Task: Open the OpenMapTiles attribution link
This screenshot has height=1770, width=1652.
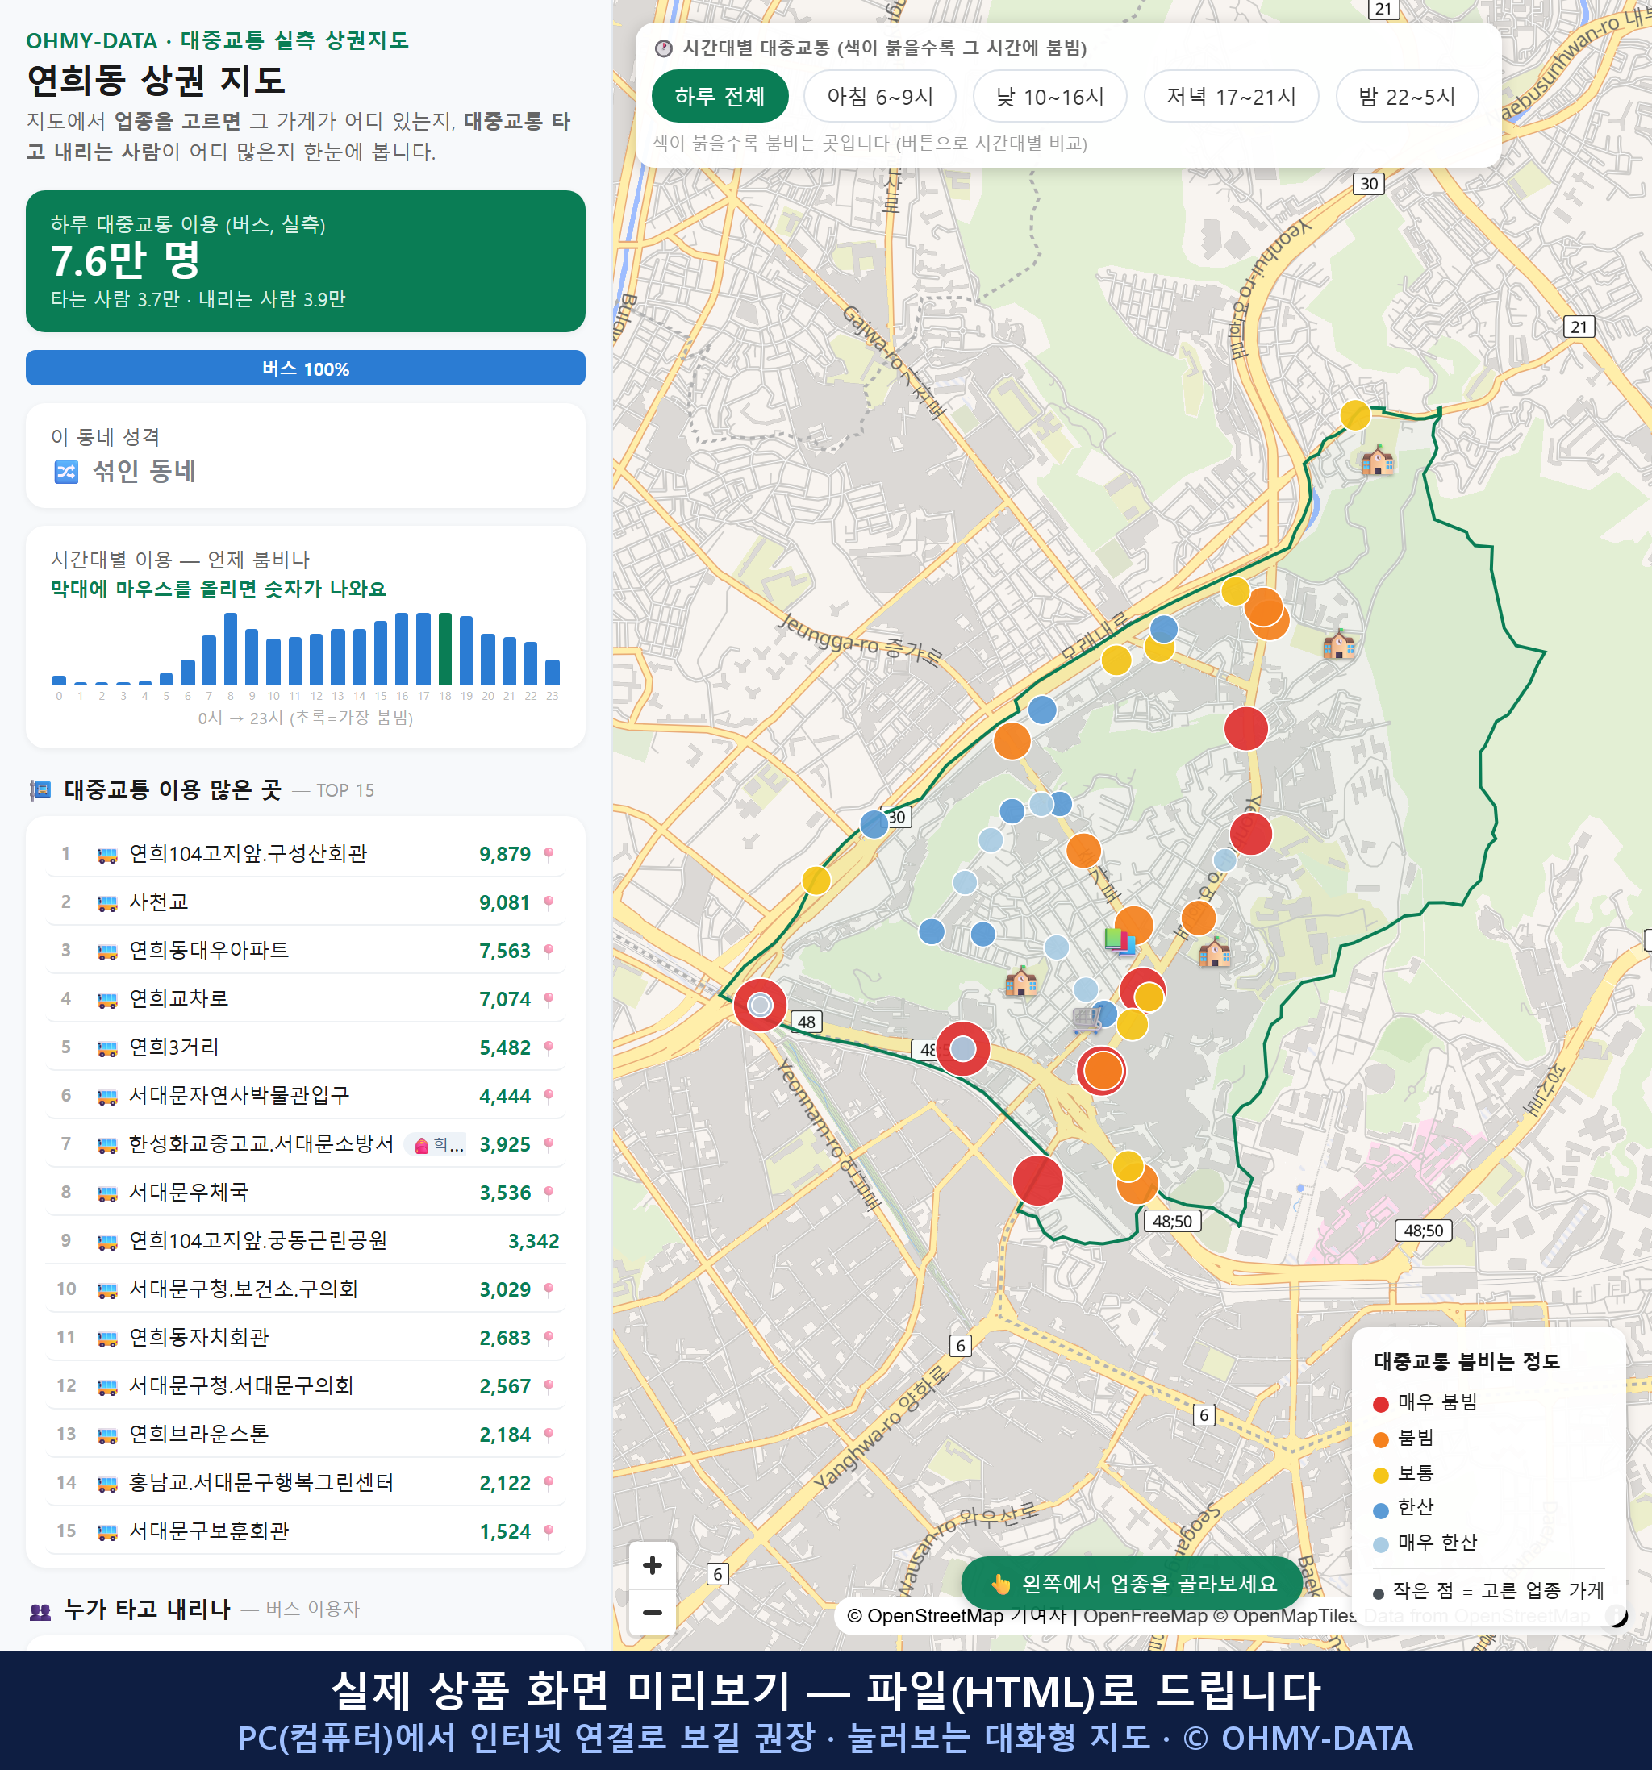Action: (x=1285, y=1615)
